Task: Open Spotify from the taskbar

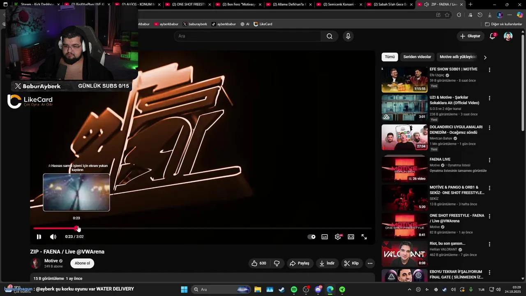Action: [294, 289]
